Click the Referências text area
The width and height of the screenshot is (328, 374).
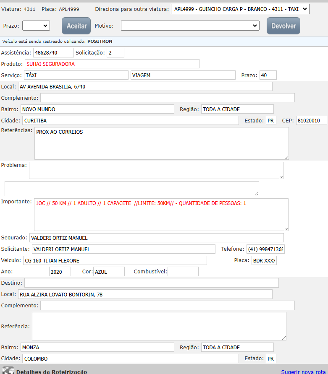coord(161,143)
